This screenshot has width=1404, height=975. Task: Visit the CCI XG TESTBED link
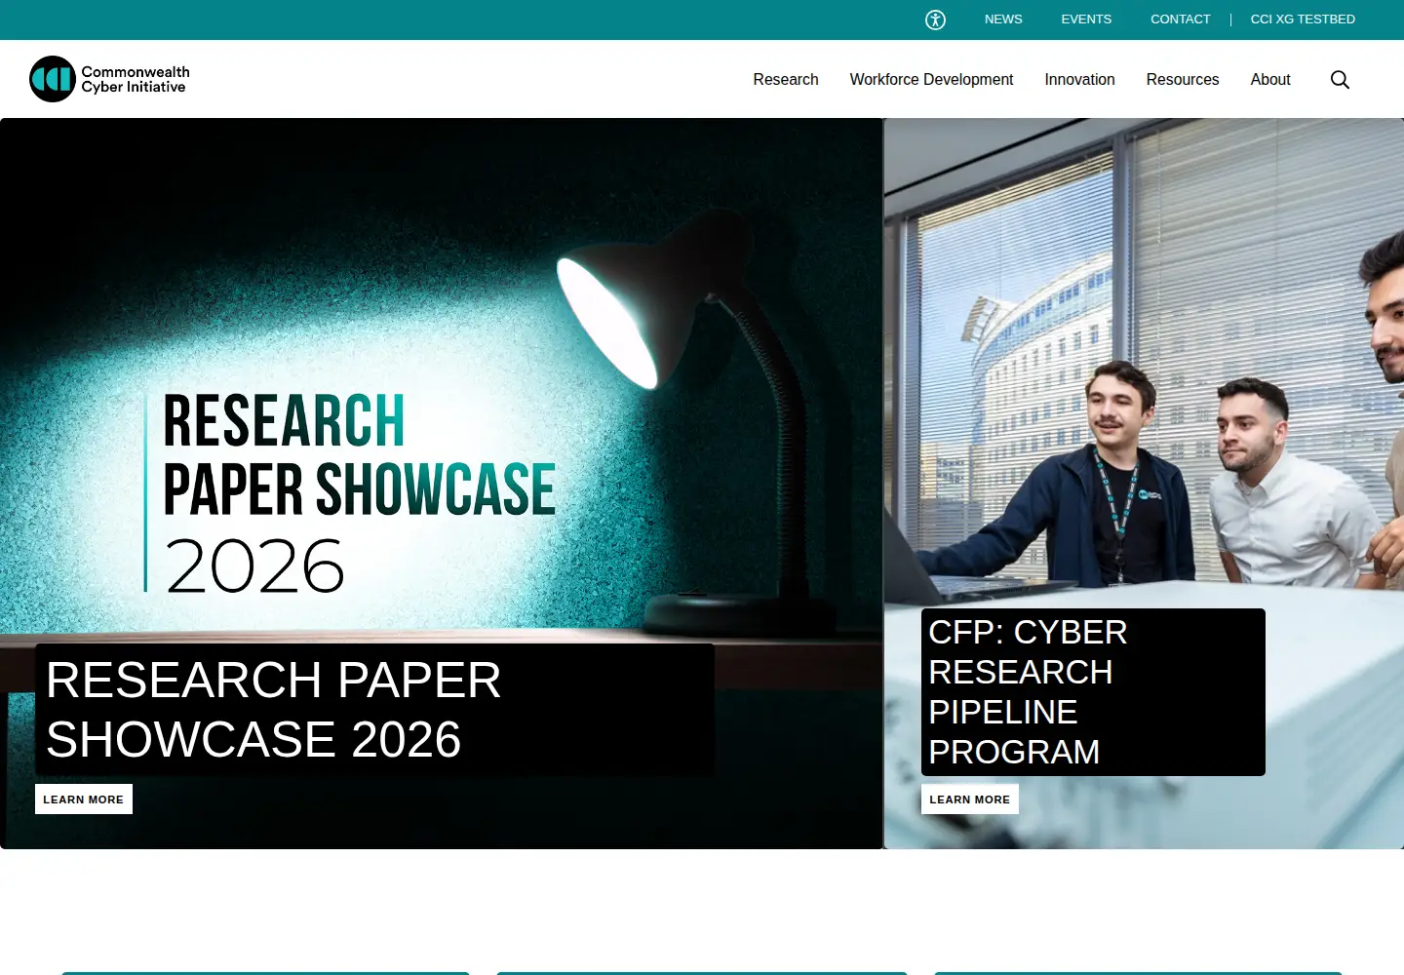pyautogui.click(x=1303, y=19)
